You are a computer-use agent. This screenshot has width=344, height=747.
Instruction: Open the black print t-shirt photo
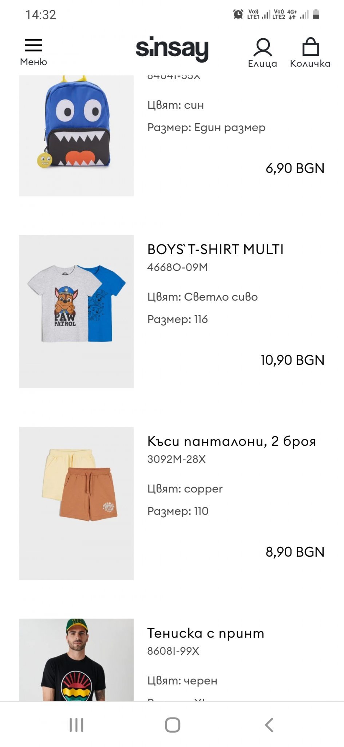coord(76,659)
